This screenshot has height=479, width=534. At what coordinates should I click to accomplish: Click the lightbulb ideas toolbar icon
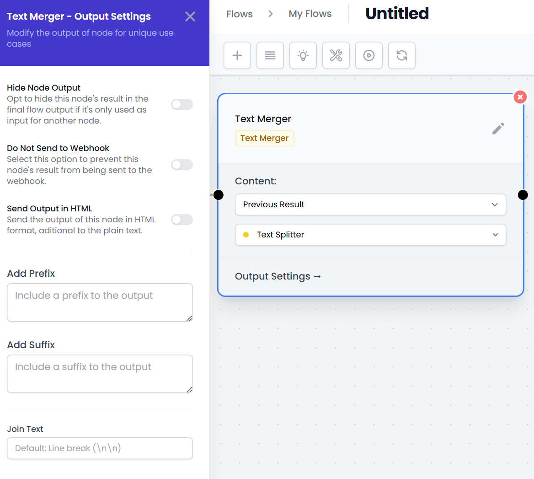tap(303, 55)
